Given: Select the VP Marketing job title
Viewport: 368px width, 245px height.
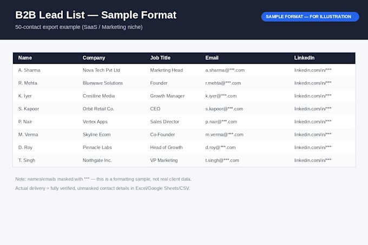Looking at the screenshot, I should (x=164, y=161).
